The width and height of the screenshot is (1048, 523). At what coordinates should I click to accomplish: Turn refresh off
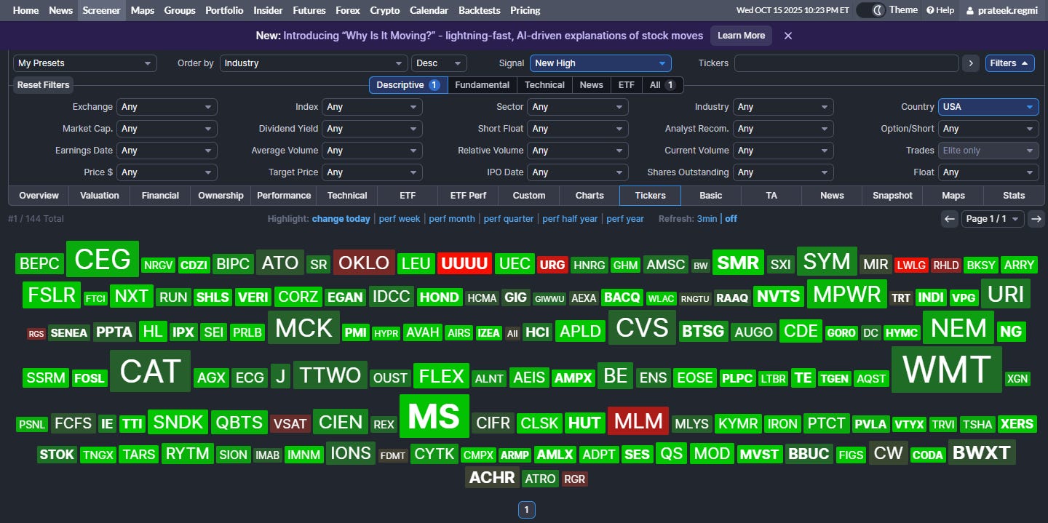click(x=731, y=219)
